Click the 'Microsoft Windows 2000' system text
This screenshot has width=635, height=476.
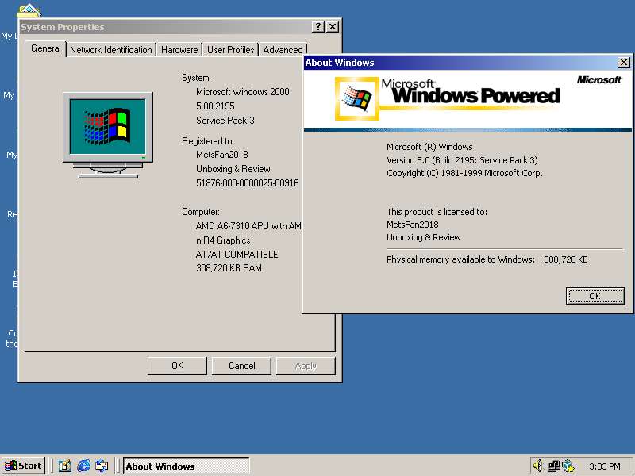click(243, 92)
